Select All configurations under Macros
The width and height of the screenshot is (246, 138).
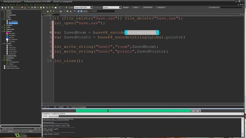tap(14, 62)
